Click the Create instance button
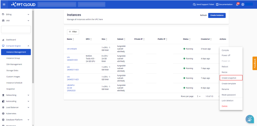The width and height of the screenshot is (257, 126). coord(217,15)
